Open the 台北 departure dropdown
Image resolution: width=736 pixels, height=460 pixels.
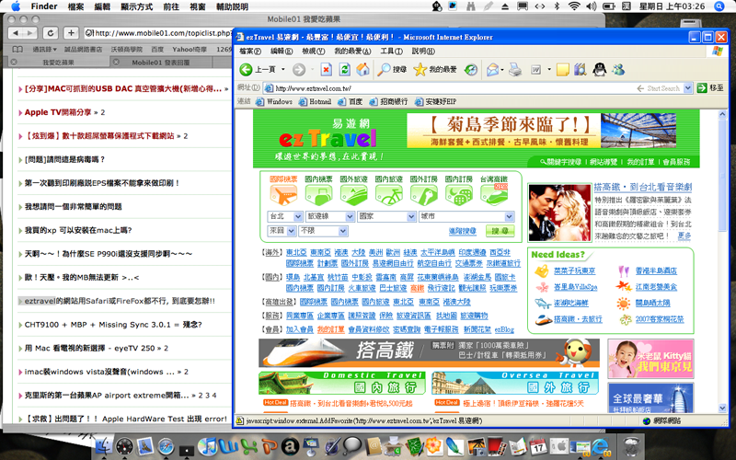click(285, 216)
